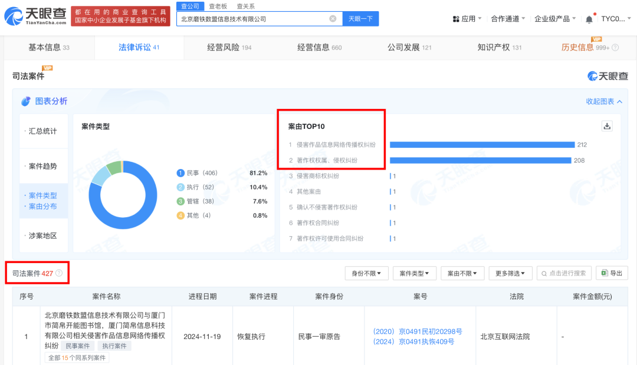Collapse charts via 收起图表
The image size is (637, 365).
[x=604, y=101]
